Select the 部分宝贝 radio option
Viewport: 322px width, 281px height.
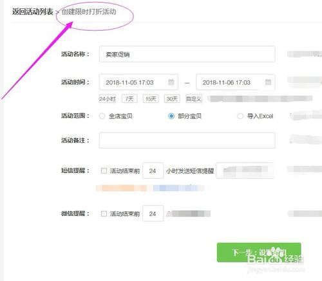click(171, 116)
